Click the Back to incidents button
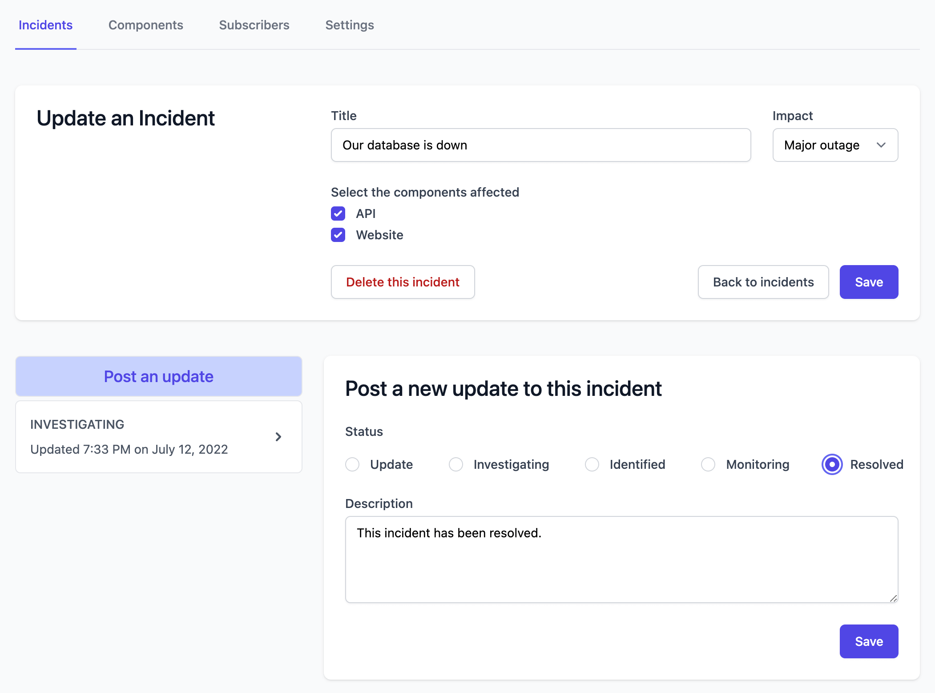Screen dimensions: 935x693 [762, 282]
